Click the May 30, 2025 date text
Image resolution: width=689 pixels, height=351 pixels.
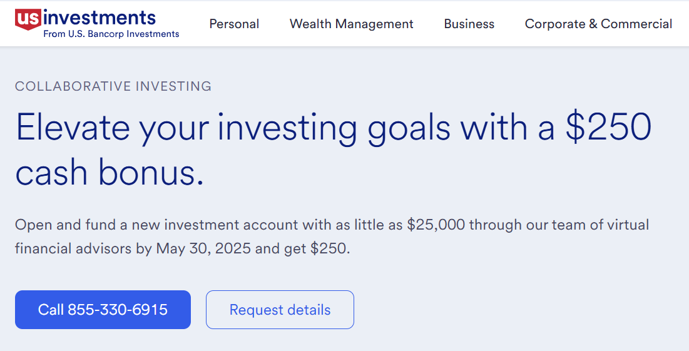(203, 248)
